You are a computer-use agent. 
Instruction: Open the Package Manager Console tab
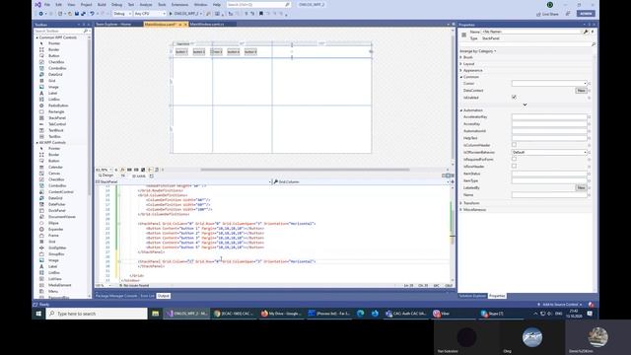pos(116,296)
